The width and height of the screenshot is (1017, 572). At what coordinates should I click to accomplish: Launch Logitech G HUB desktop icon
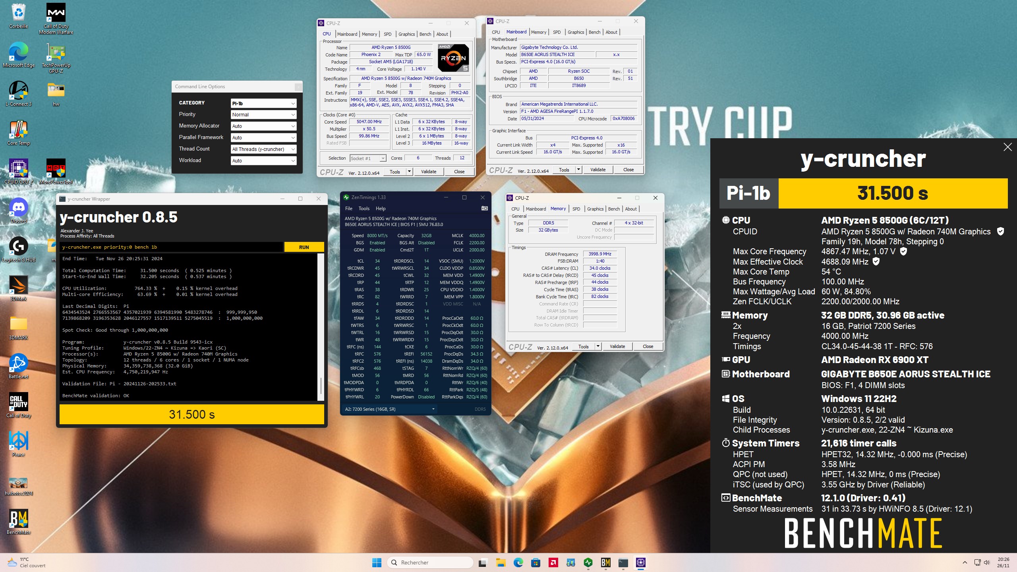tap(19, 250)
